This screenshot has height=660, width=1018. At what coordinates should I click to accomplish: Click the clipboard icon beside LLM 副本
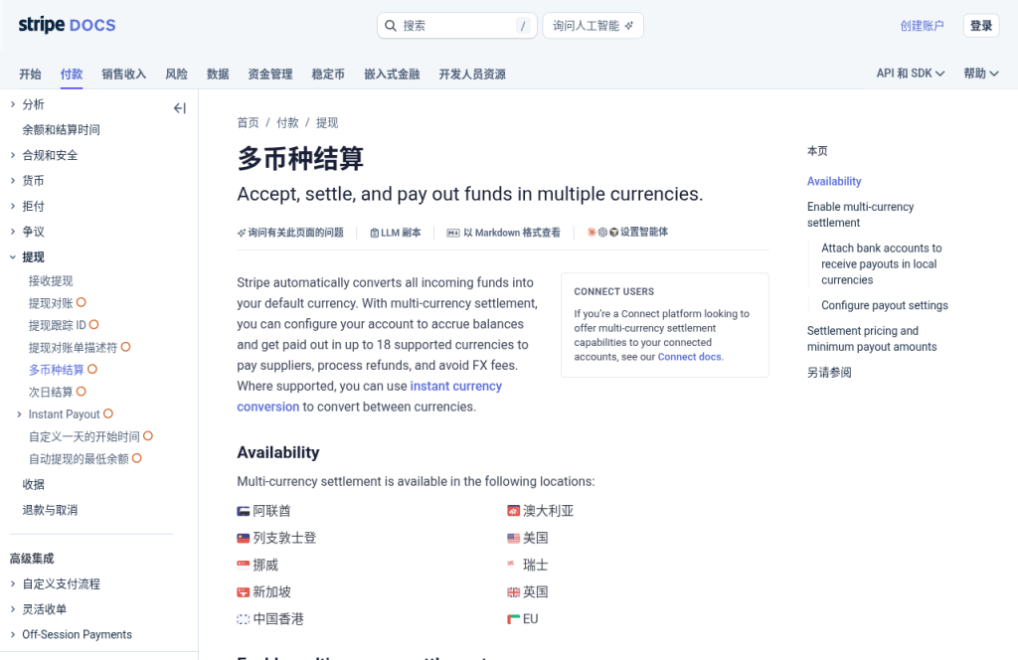tap(374, 233)
